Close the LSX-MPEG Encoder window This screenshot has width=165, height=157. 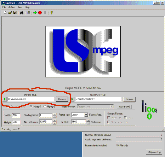click(162, 3)
